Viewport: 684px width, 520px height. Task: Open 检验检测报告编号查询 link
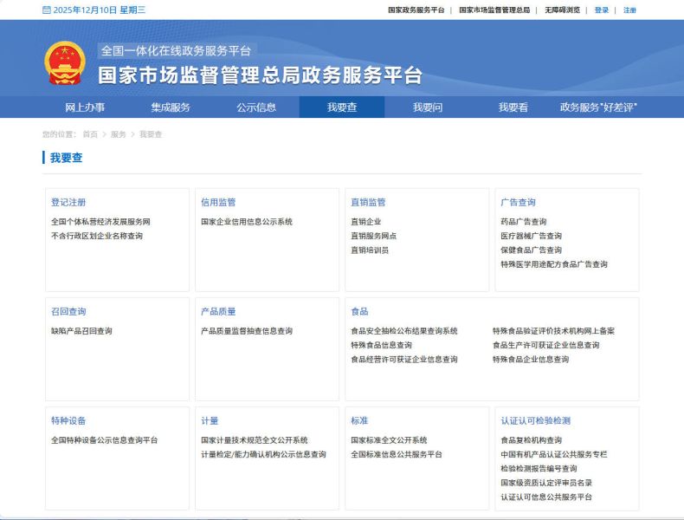click(539, 469)
